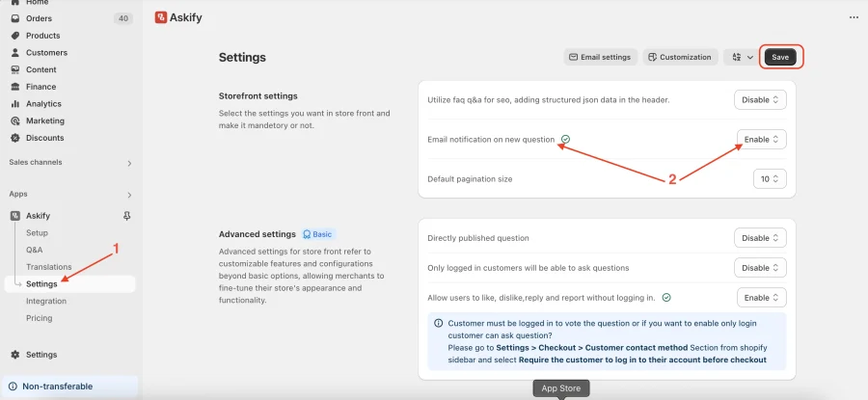Click the Save button
This screenshot has width=868, height=400.
pos(780,57)
